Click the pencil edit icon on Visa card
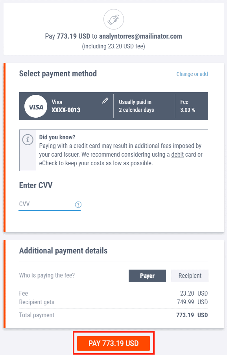The height and width of the screenshot is (355, 227). (x=105, y=101)
